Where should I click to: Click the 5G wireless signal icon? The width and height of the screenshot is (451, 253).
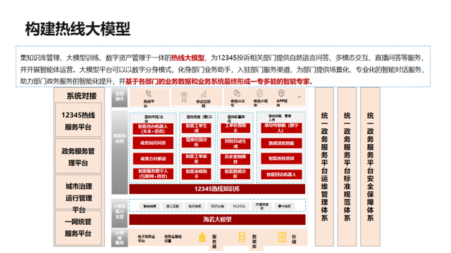(184, 97)
